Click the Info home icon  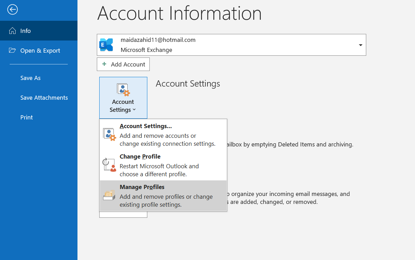tap(12, 31)
